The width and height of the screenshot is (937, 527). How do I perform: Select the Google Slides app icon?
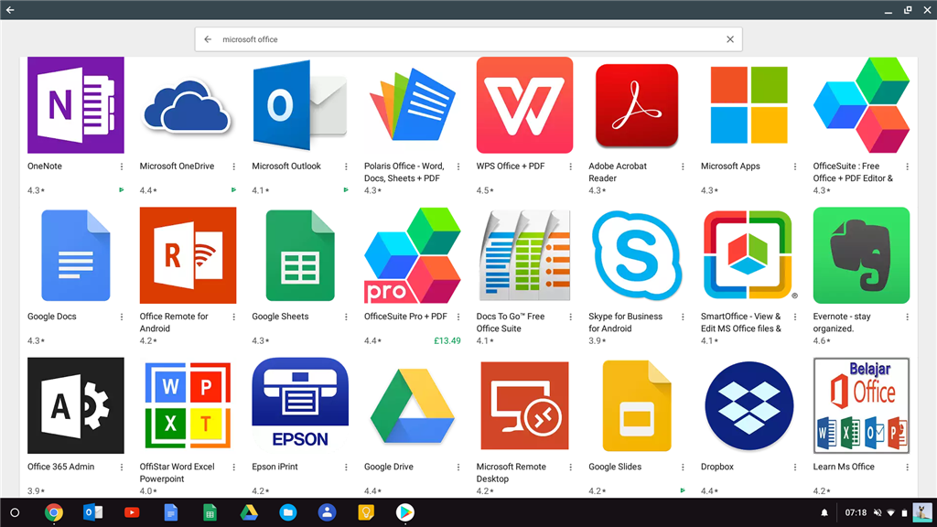[x=637, y=405]
